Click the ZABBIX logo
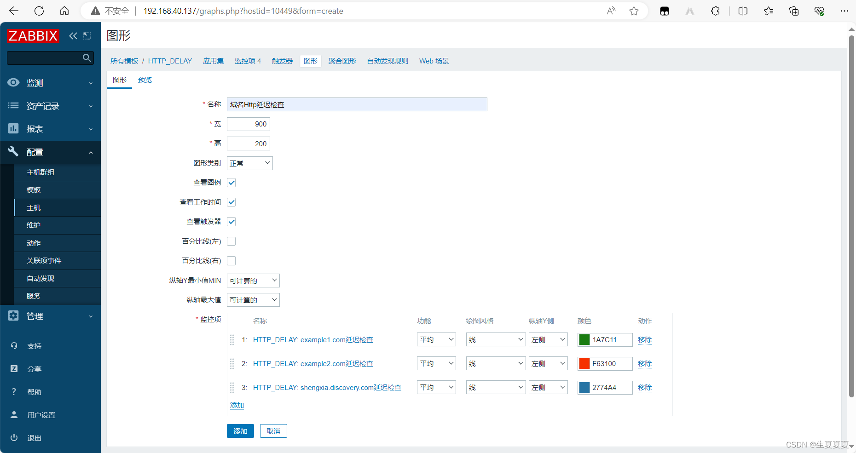The image size is (856, 453). (33, 36)
